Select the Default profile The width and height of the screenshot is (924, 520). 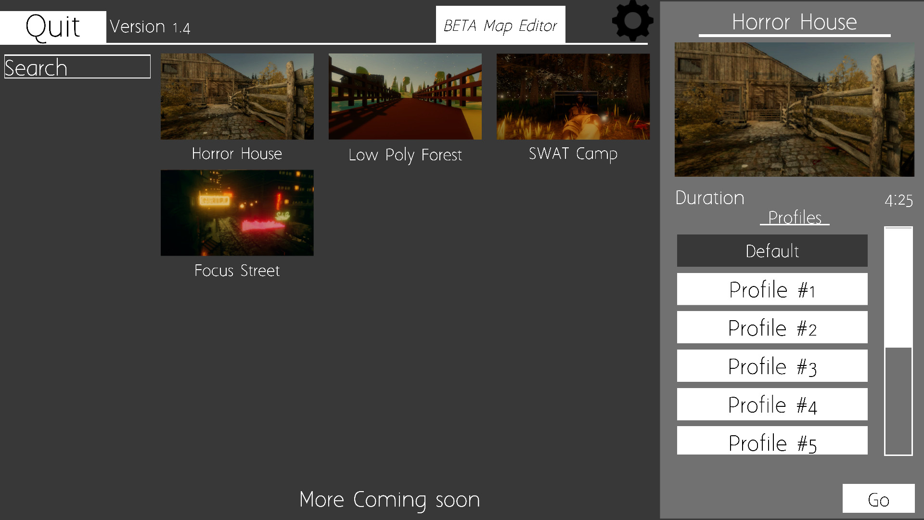pos(772,250)
